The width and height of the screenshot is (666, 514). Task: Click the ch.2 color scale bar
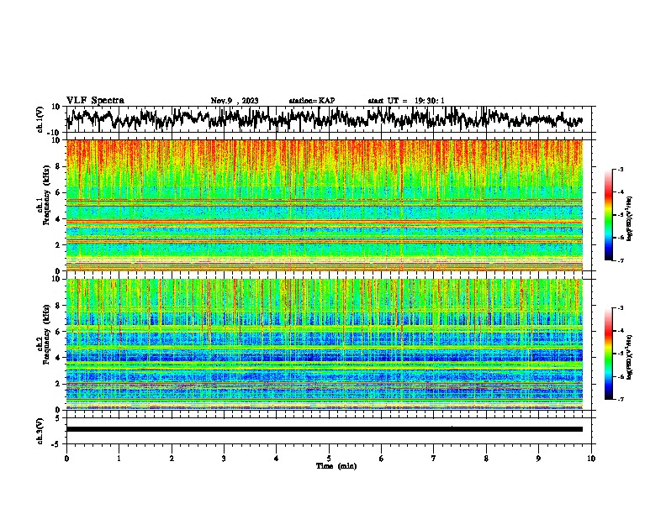[609, 354]
